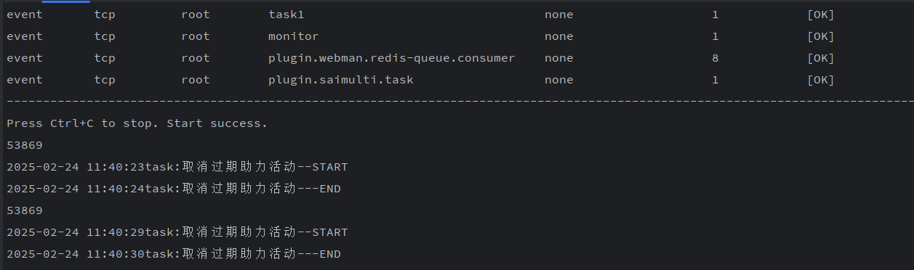
Task: Click the second 53869 output line
Action: pyautogui.click(x=24, y=210)
